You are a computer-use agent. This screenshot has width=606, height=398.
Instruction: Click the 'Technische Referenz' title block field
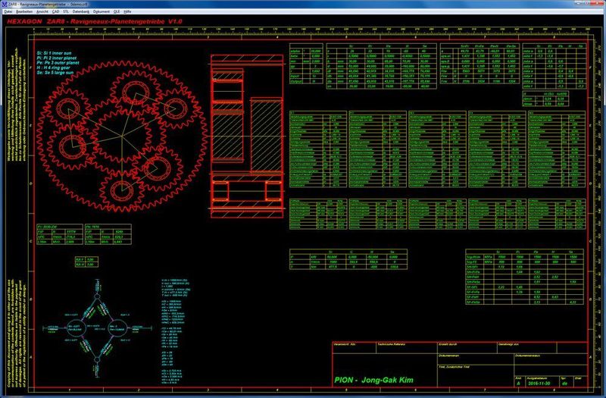(406, 347)
